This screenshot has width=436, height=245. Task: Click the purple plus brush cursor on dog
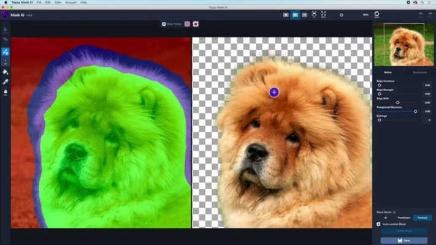[274, 92]
